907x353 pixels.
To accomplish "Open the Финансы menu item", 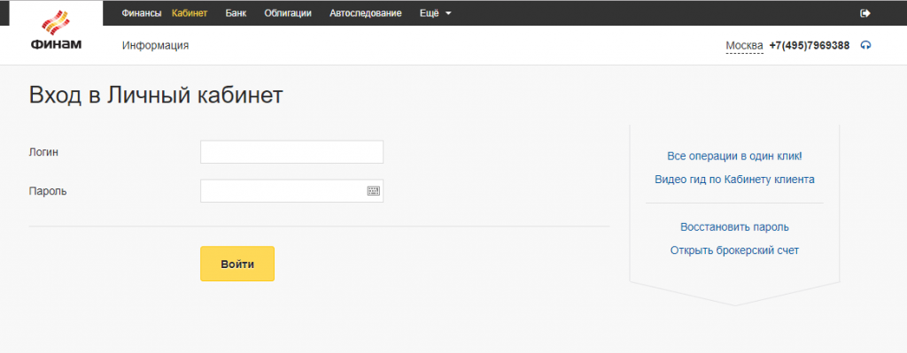I will pos(141,13).
